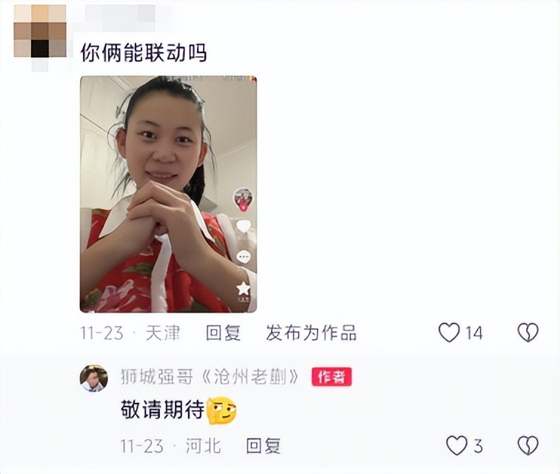Image resolution: width=560 pixels, height=474 pixels.
Task: Click the 11-23 天津 comment timestamp
Action: [130, 333]
